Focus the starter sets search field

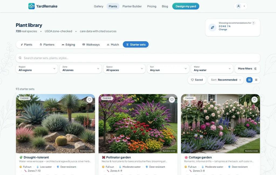[x=138, y=58]
